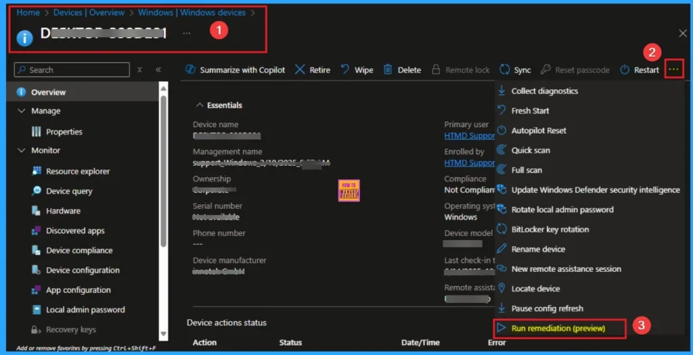Image resolution: width=693 pixels, height=355 pixels.
Task: Close the device pane with X
Action: coord(682,34)
